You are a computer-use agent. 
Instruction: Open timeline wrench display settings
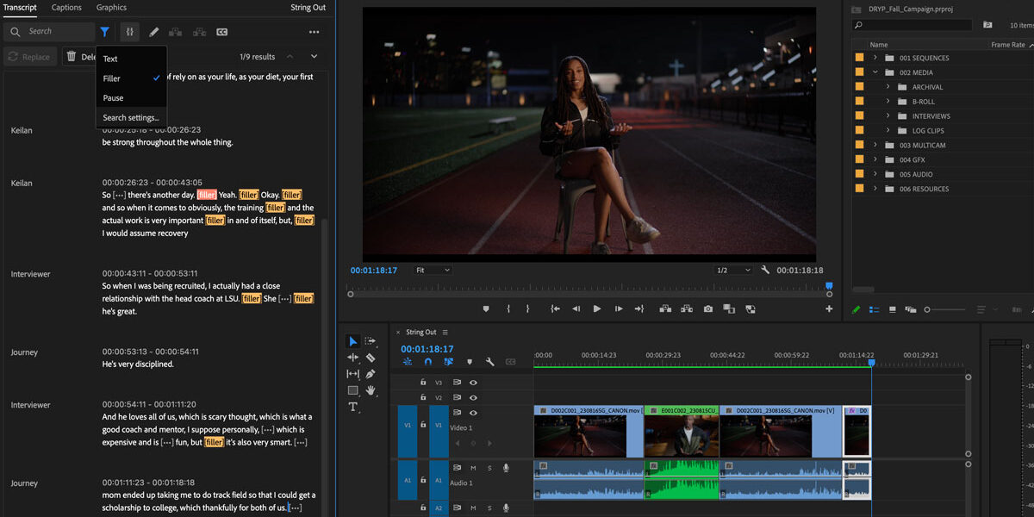489,362
